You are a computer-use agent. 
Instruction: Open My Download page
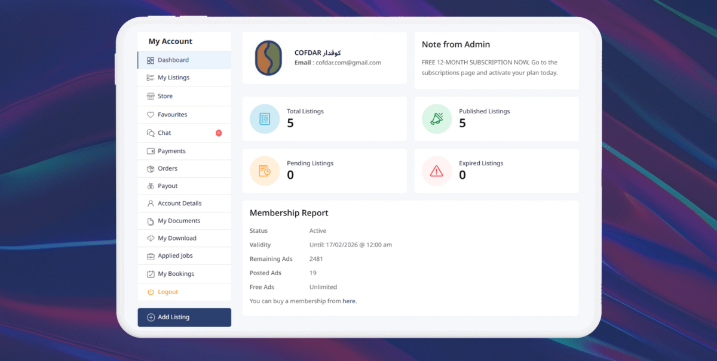[x=177, y=238]
